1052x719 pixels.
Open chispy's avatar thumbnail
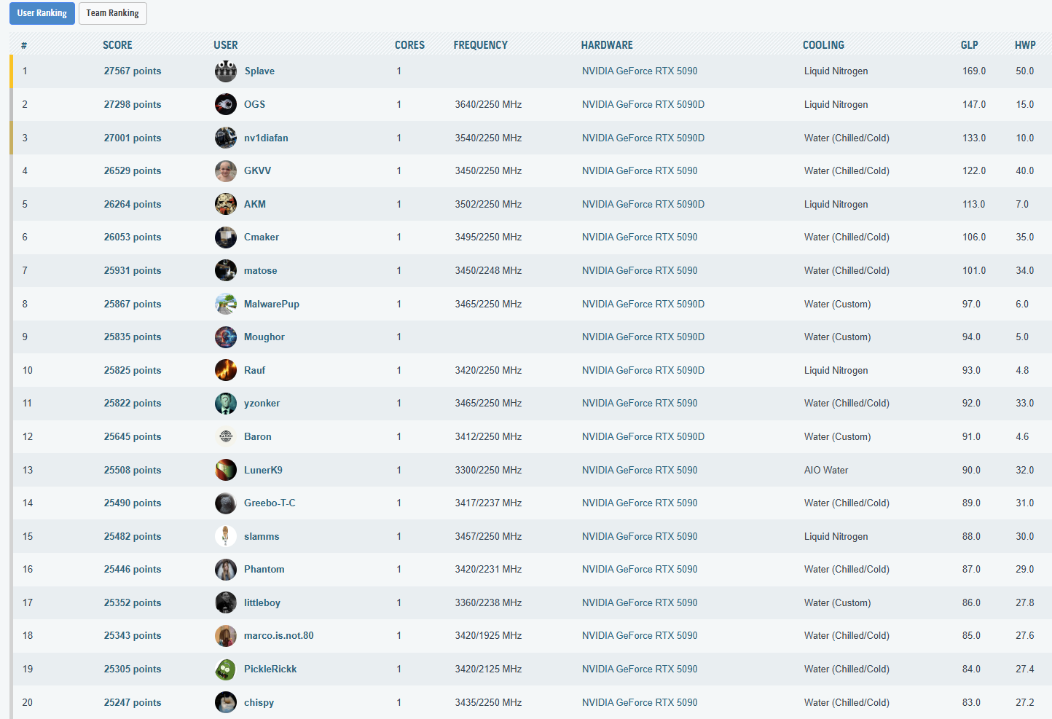(x=226, y=702)
